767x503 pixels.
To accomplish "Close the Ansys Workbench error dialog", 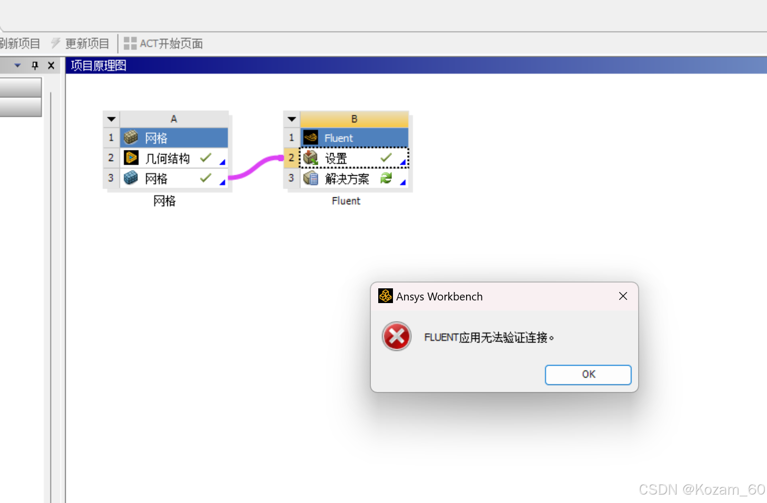I will click(x=623, y=296).
